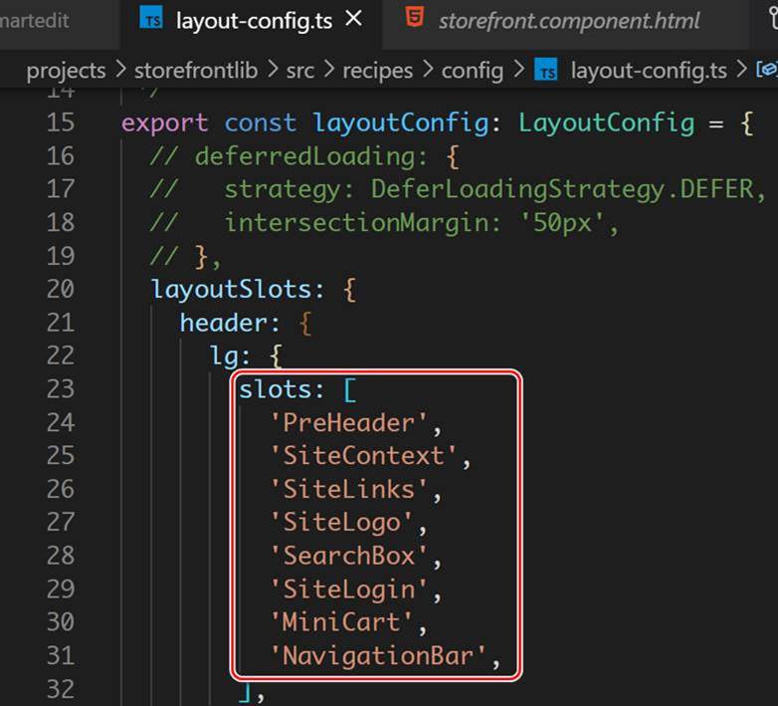Select the 'recipes' breadcrumb segment
The image size is (778, 706).
coord(378,71)
